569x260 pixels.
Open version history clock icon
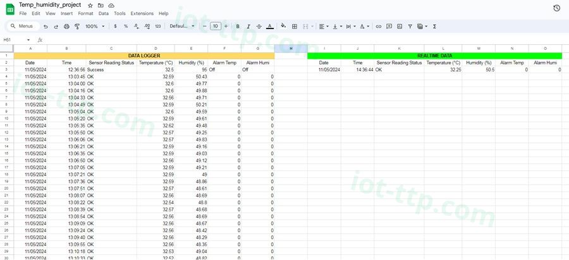point(556,8)
